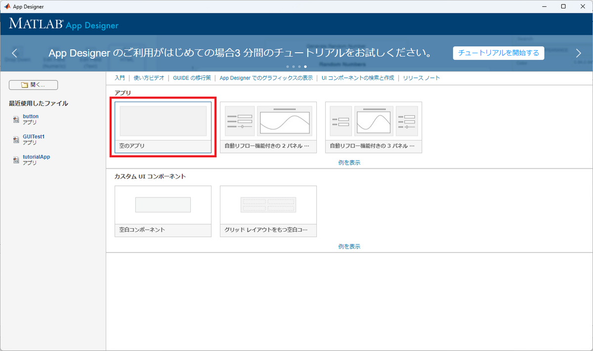
Task: Select the 3 パネル auto-reflow app template
Action: (x=374, y=128)
